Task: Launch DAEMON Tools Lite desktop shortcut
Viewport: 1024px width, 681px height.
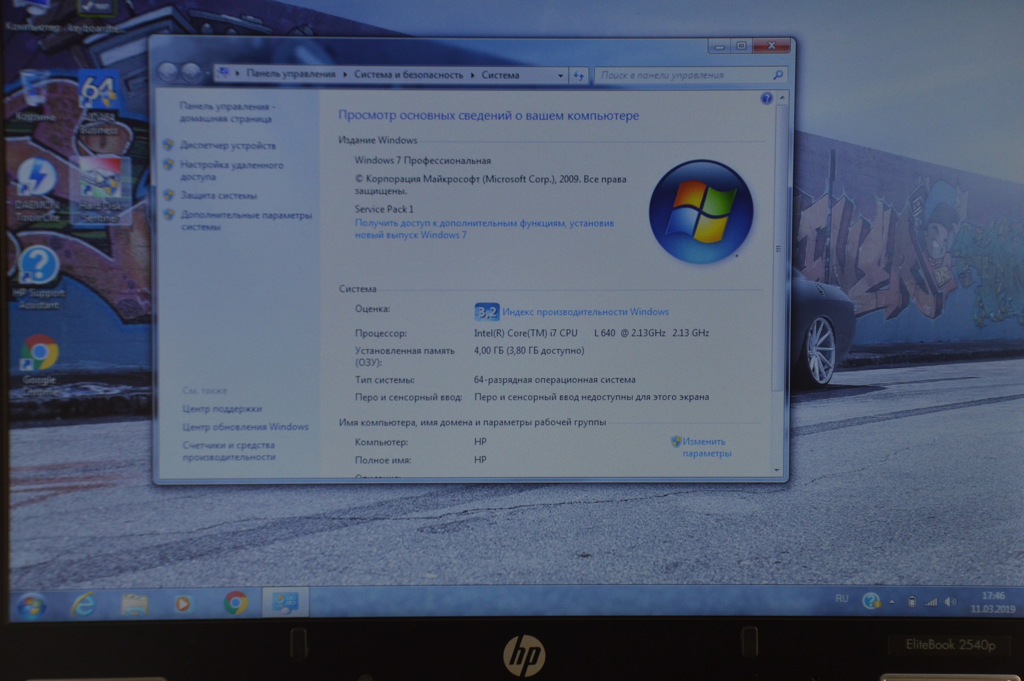Action: click(x=37, y=188)
